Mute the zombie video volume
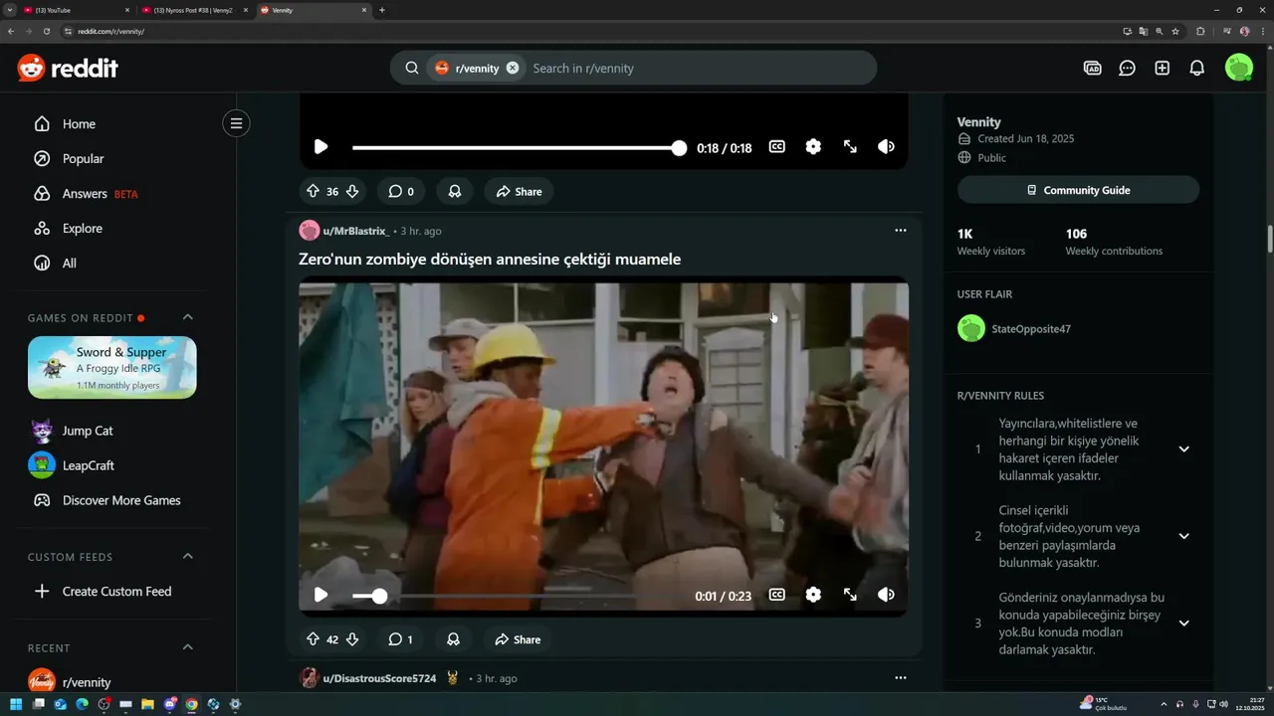The height and width of the screenshot is (716, 1274). click(x=886, y=595)
